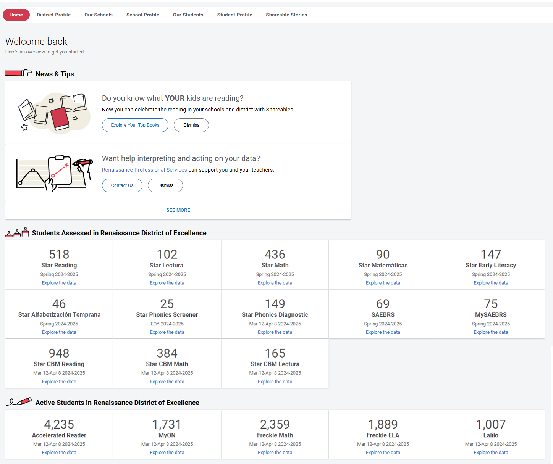
Task: Dismiss the kids reading tip
Action: point(191,125)
